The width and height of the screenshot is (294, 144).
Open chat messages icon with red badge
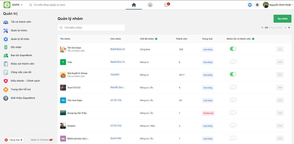coord(166,5)
